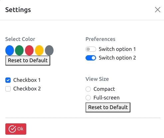
Task: Click the 'Switch option 1' label text
Action: [117, 49]
